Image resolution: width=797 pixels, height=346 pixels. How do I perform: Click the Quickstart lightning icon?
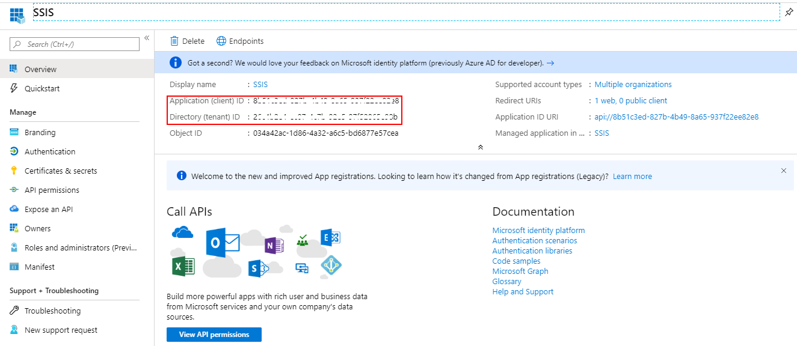[x=14, y=88]
